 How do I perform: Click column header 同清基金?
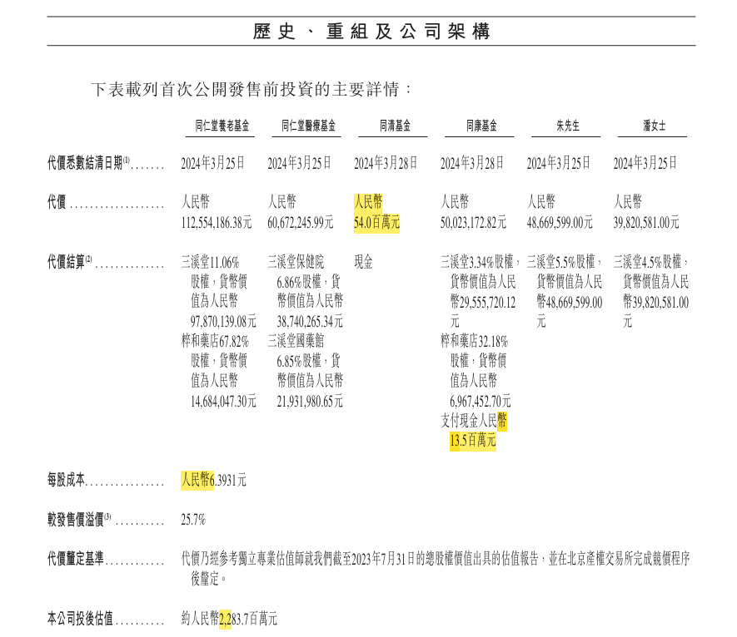(x=395, y=126)
